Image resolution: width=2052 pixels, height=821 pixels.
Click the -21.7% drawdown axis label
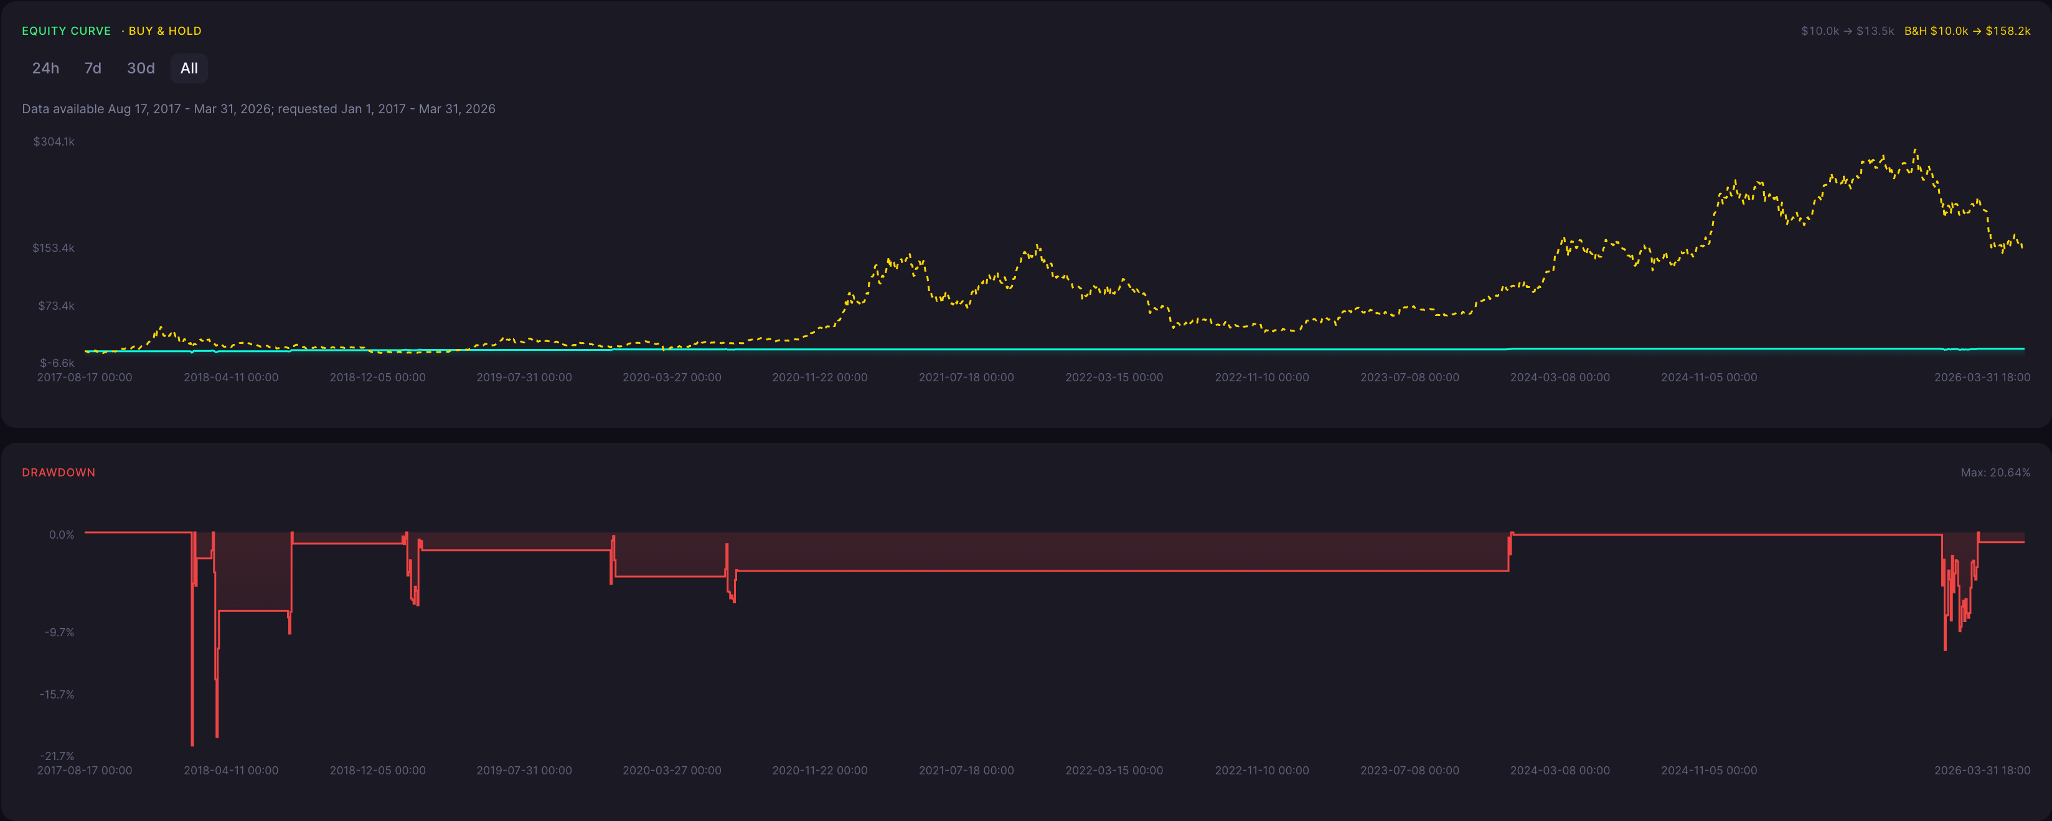click(57, 756)
